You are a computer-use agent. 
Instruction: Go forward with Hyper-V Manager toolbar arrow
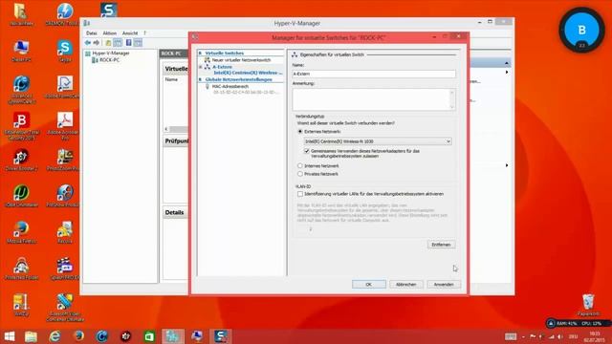coord(96,42)
